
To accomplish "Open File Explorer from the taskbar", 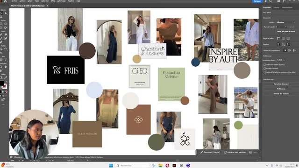I will click(160, 166).
